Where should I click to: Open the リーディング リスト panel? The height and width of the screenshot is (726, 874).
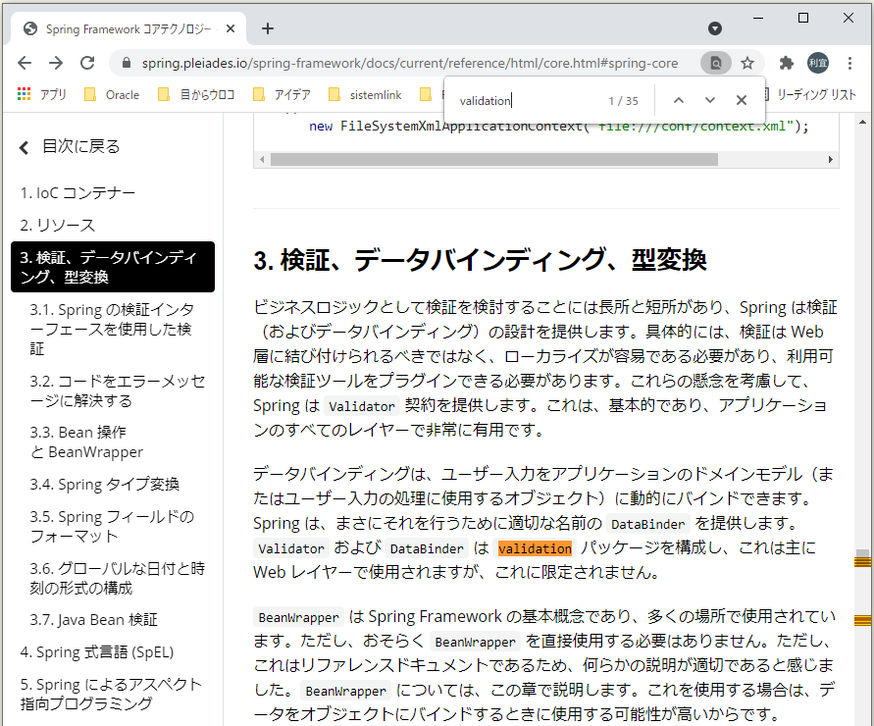point(818,95)
